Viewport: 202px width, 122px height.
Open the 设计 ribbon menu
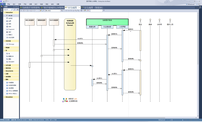[x=14, y=4]
